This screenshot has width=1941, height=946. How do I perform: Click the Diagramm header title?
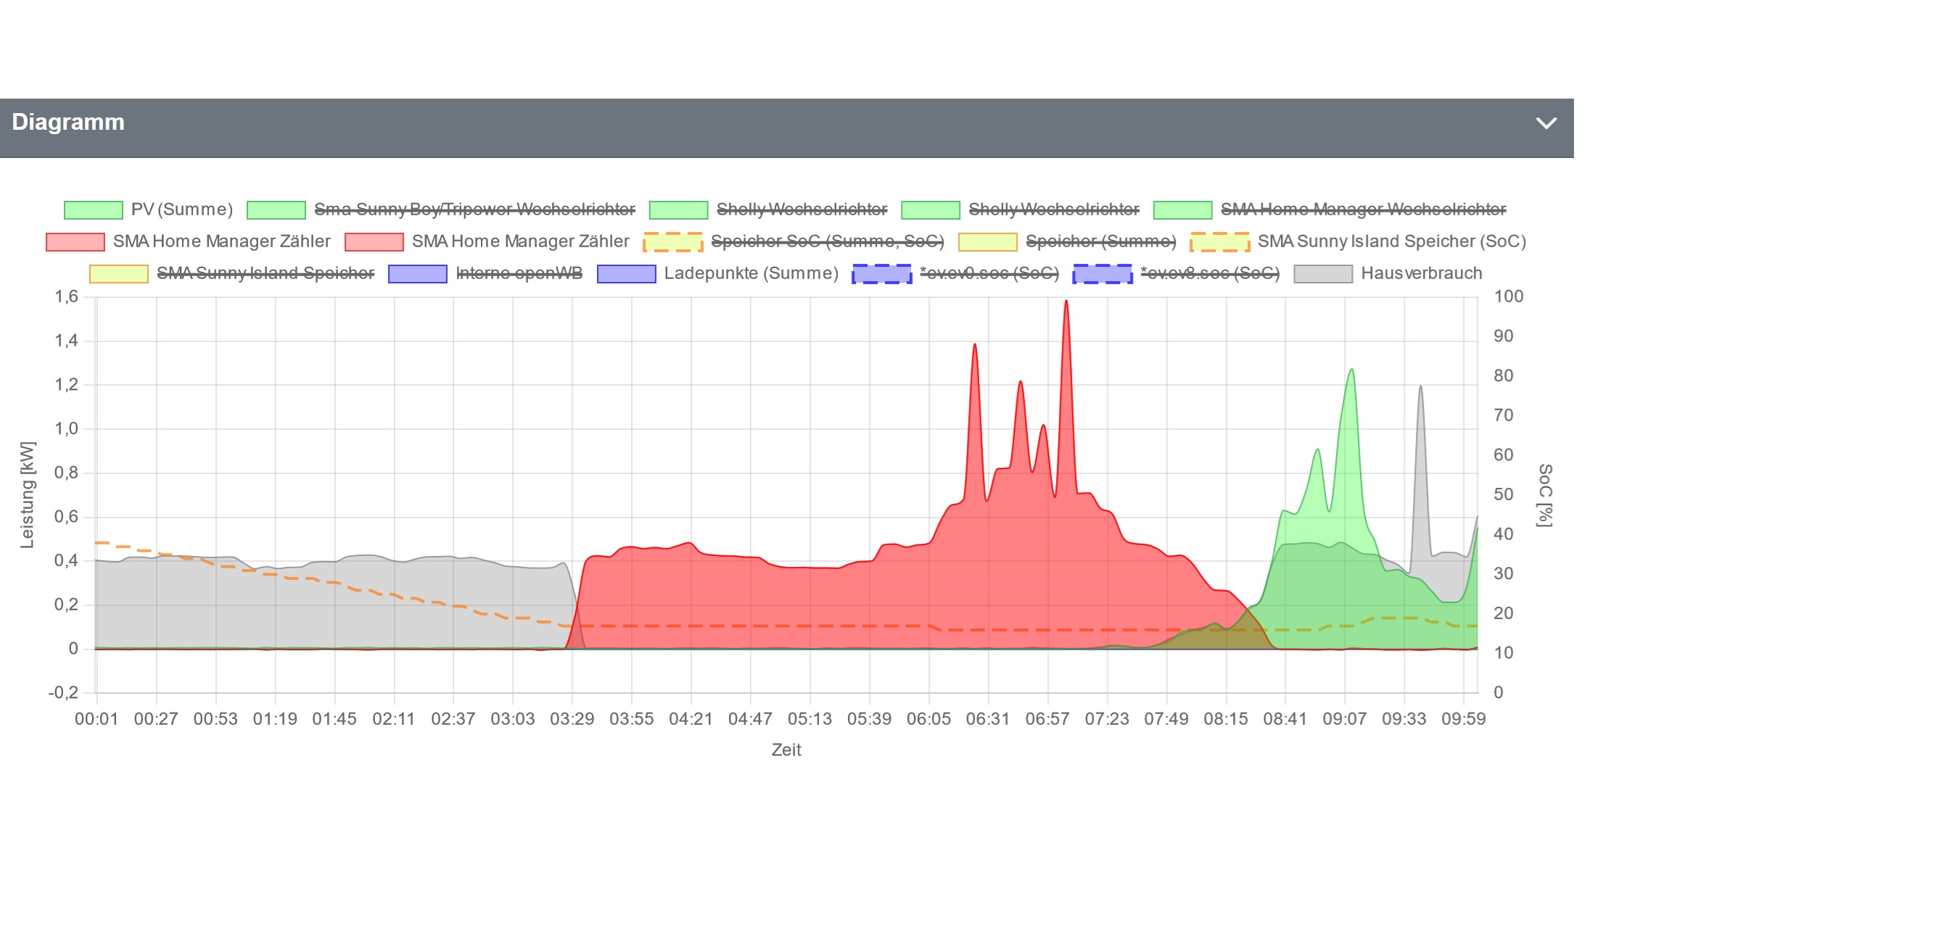coord(67,122)
